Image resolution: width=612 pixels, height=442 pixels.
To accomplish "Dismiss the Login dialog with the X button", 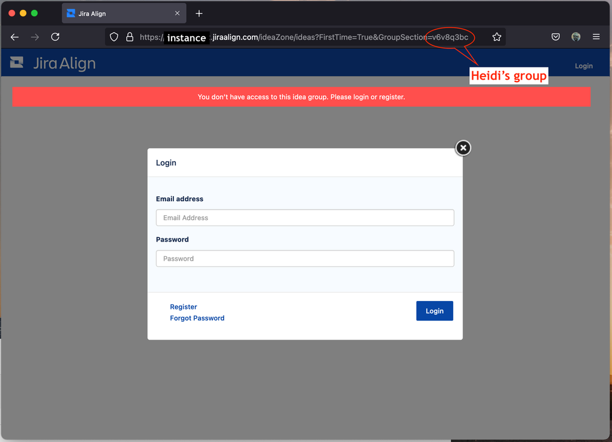I will [x=463, y=148].
